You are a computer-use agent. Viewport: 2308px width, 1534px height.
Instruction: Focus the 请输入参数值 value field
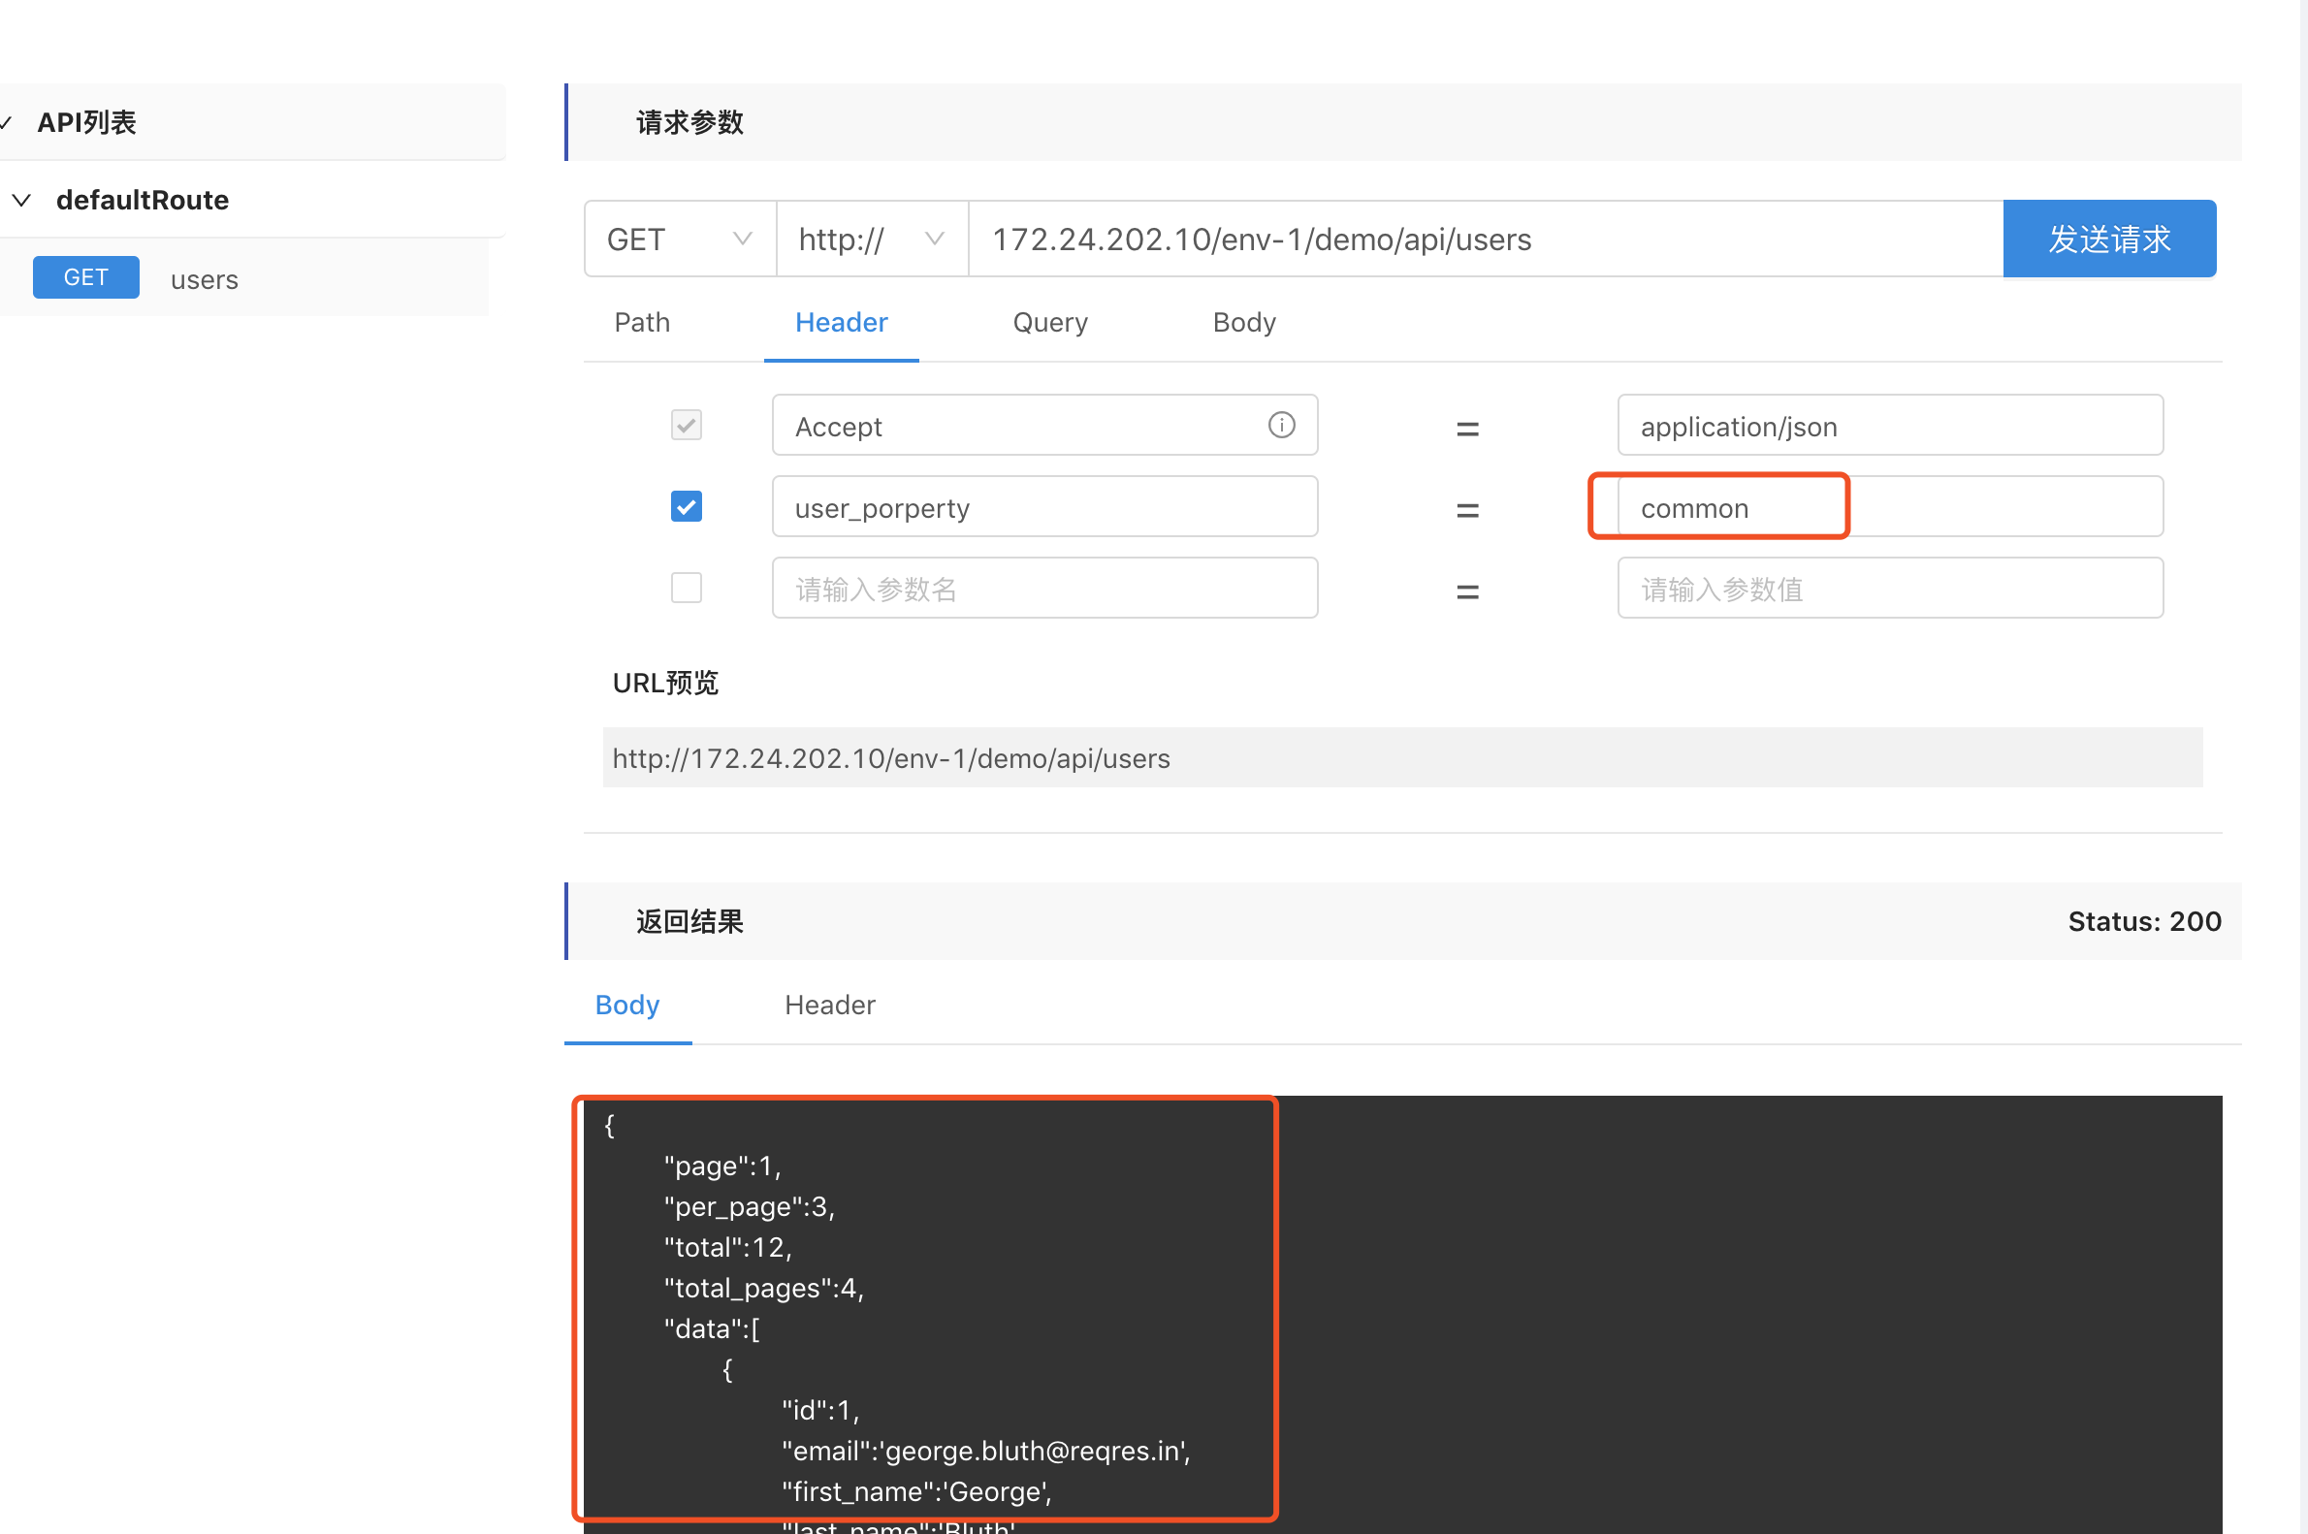[x=1888, y=589]
